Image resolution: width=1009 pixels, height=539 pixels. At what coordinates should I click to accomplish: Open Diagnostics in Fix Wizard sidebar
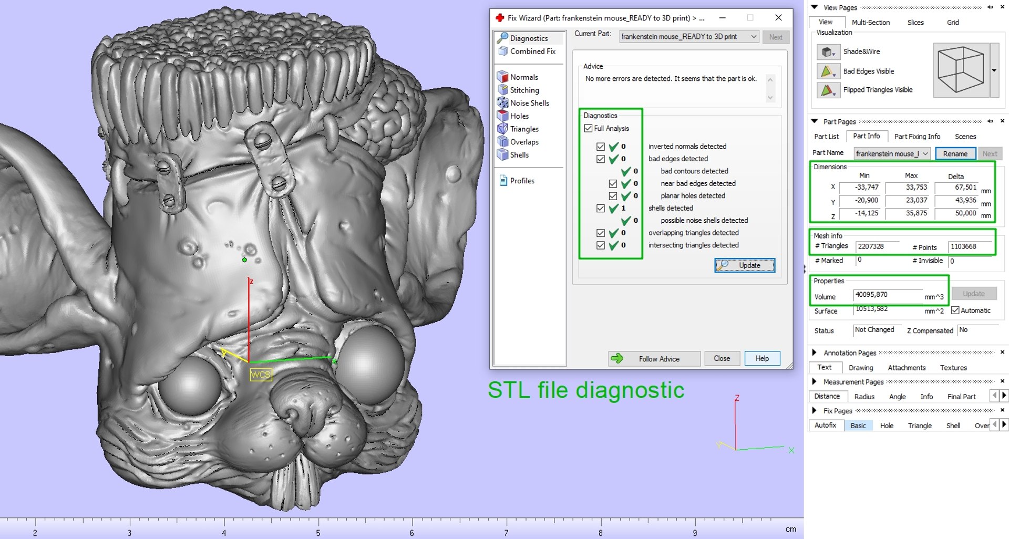coord(529,38)
